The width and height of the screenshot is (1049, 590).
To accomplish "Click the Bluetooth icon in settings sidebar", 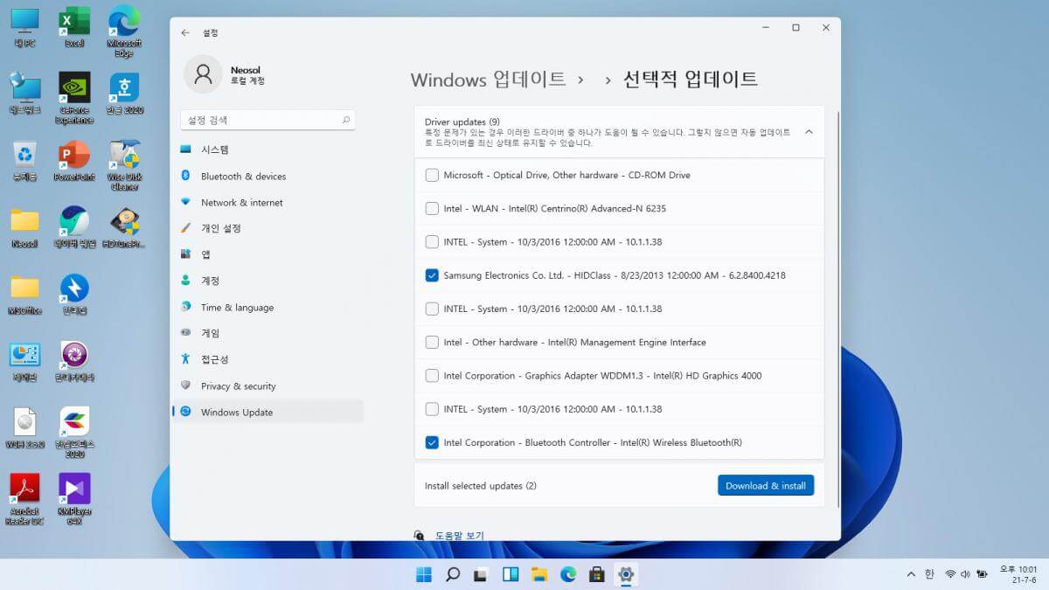I will tap(185, 176).
